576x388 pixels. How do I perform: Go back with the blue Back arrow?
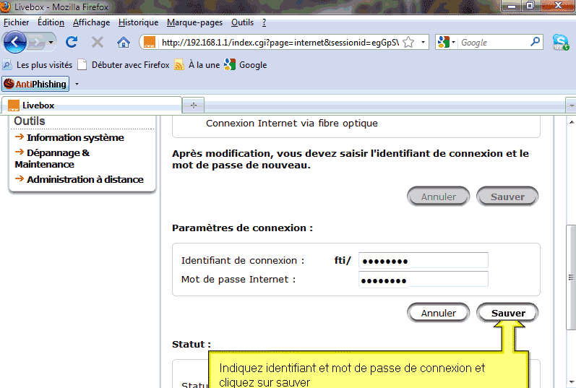click(x=14, y=42)
